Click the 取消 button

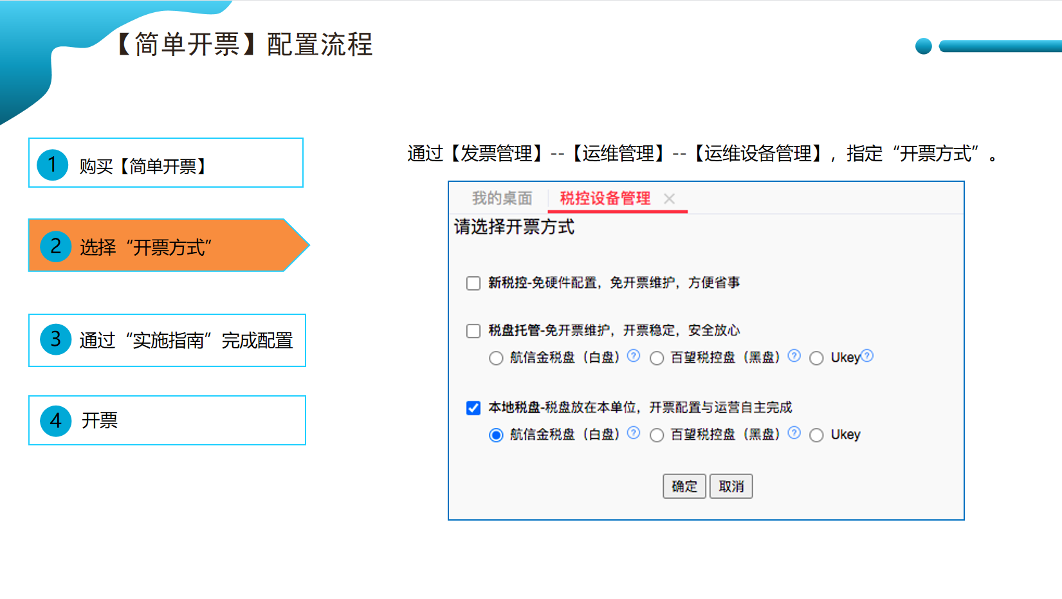pyautogui.click(x=731, y=487)
